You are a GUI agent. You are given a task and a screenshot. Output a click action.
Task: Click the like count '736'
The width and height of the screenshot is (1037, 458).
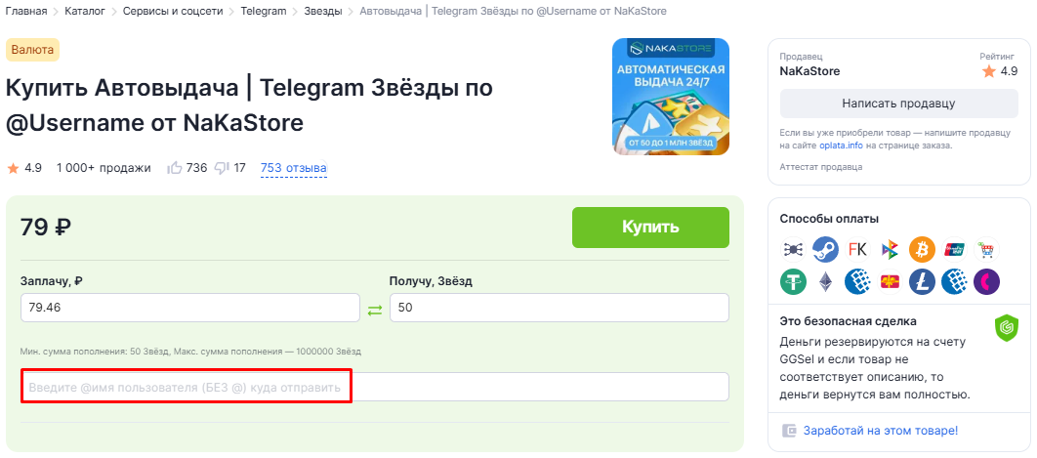[x=197, y=168]
